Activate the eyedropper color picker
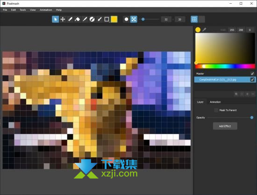The height and width of the screenshot is (195, 257). coord(204,29)
